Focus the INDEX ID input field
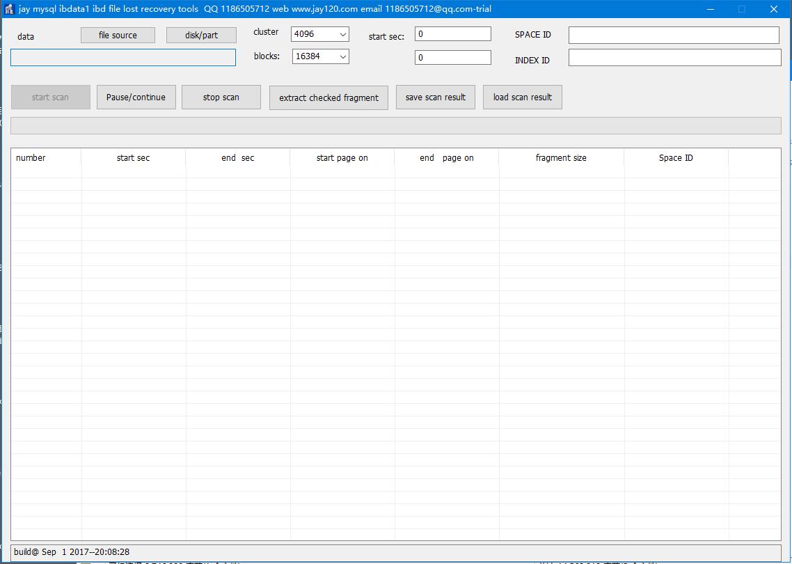 pyautogui.click(x=675, y=58)
